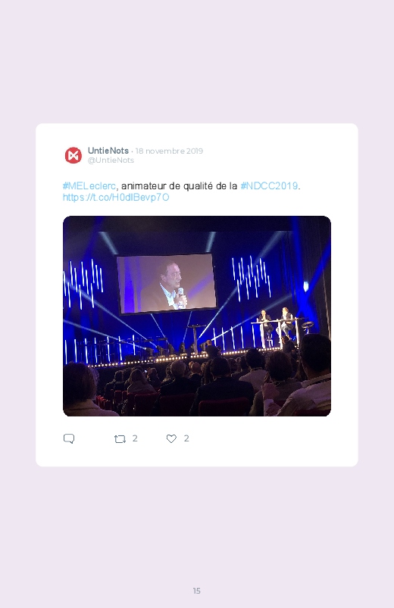Open the #MELeclerc hashtag
Image resolution: width=394 pixels, height=608 pixels.
pyautogui.click(x=89, y=186)
